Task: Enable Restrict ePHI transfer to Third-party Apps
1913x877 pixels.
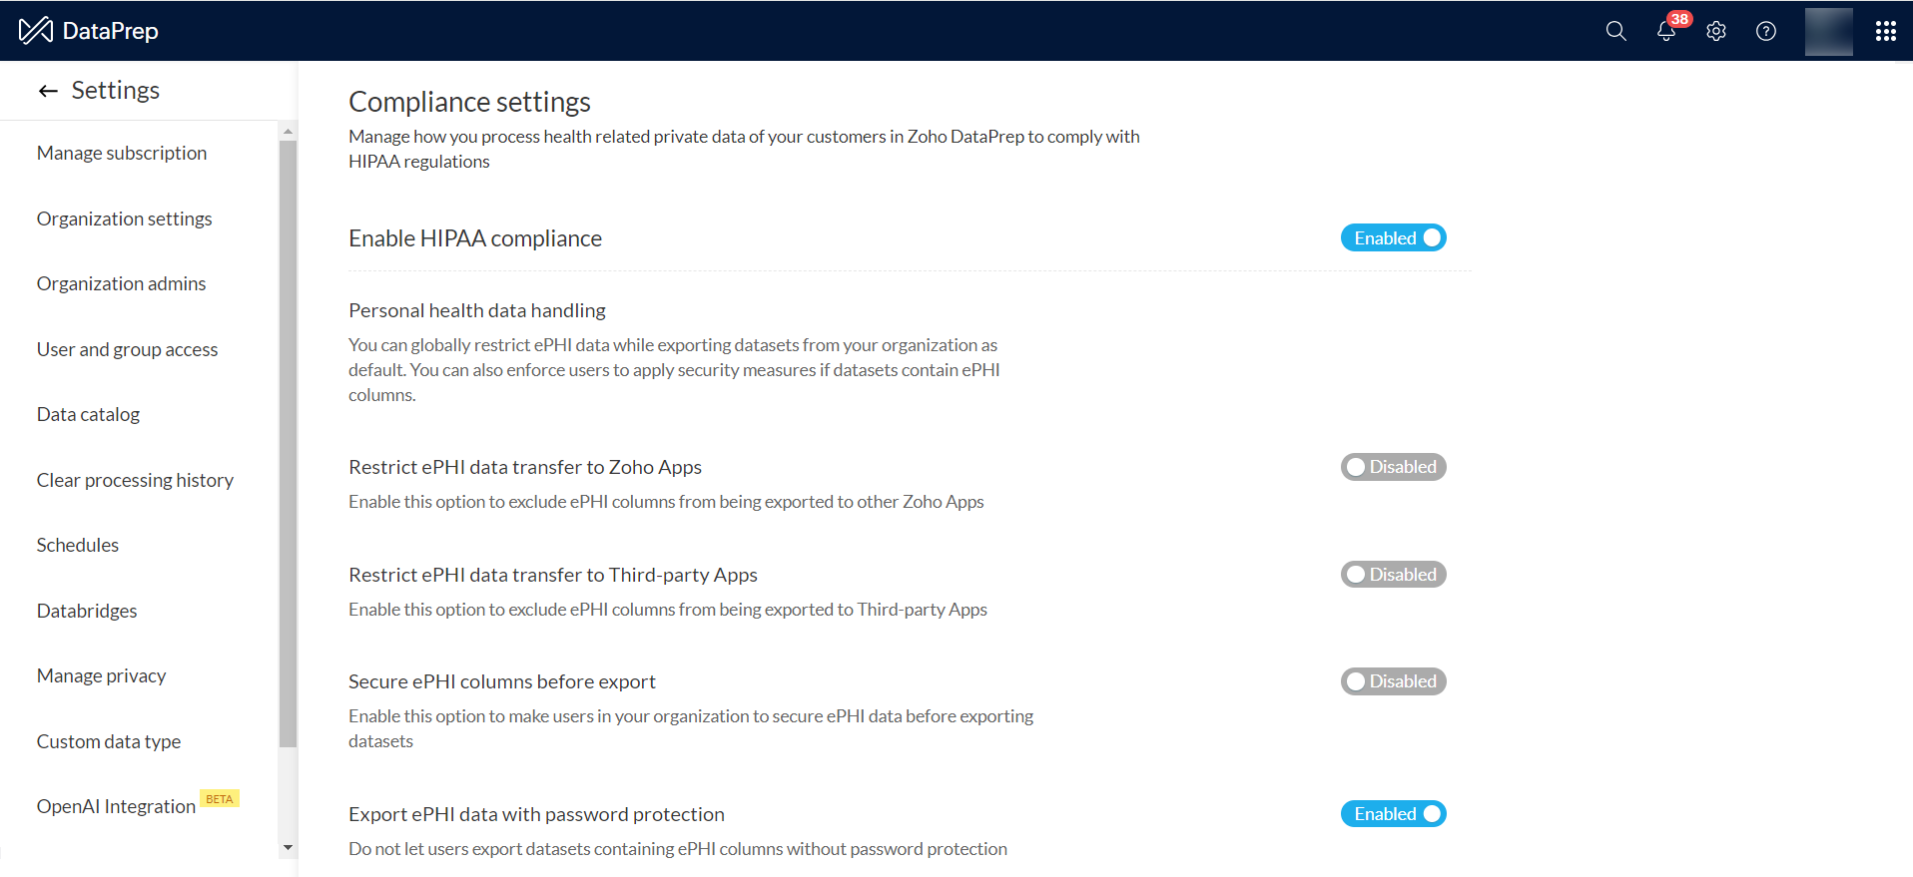Action: [1393, 575]
